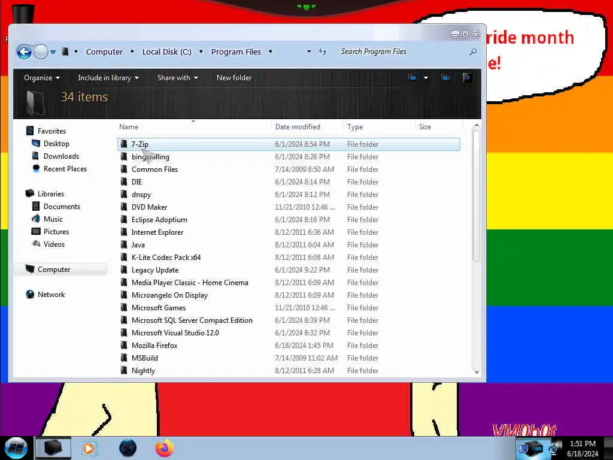Select the Legacy Update folder icon

coord(124,270)
